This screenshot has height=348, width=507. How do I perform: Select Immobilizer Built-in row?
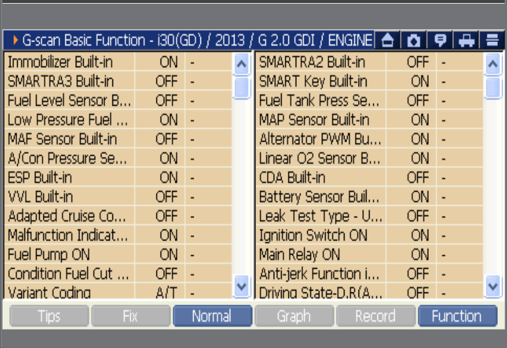pos(118,62)
